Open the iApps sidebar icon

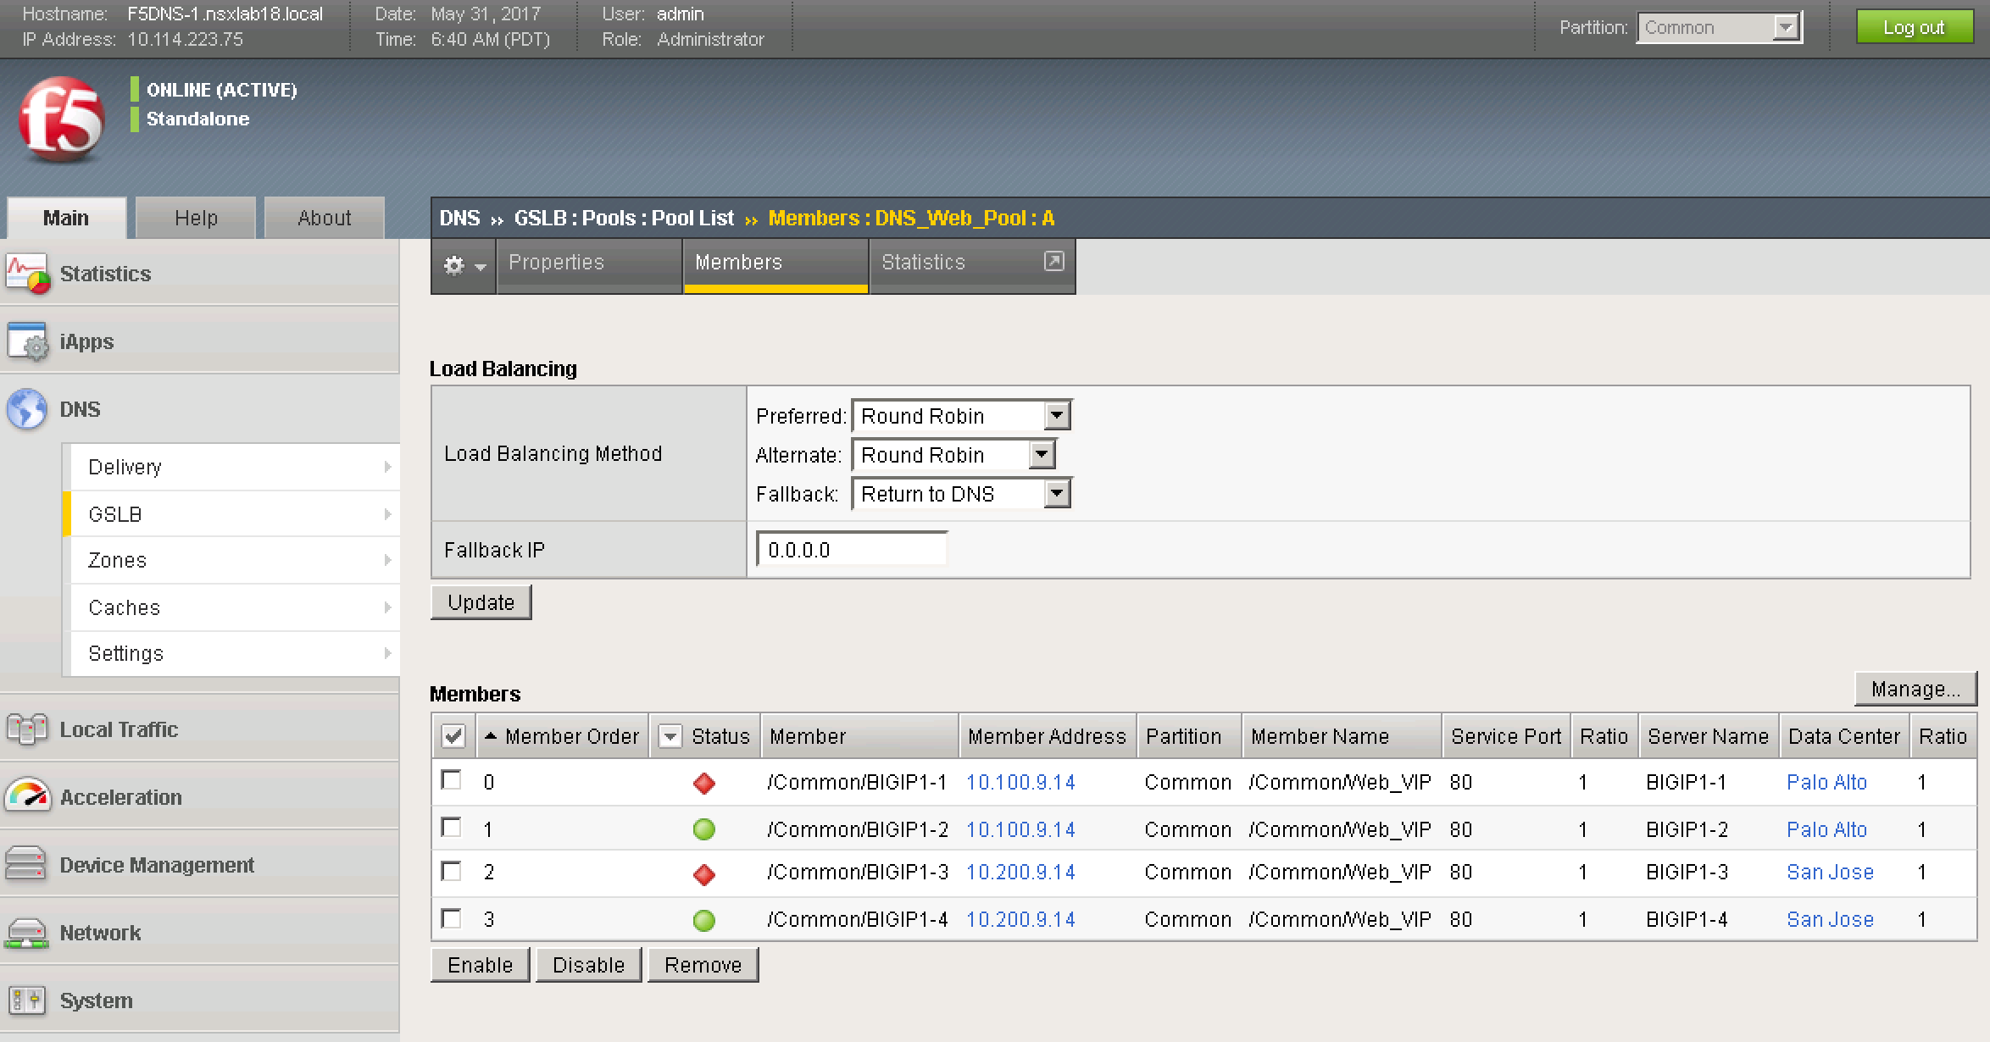(27, 341)
